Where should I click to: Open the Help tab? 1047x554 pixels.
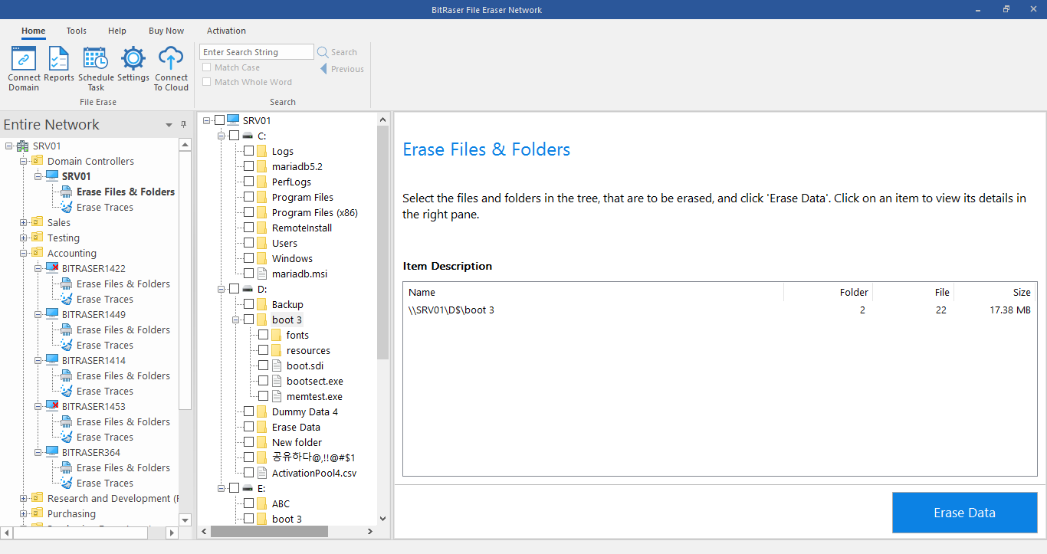click(x=117, y=31)
